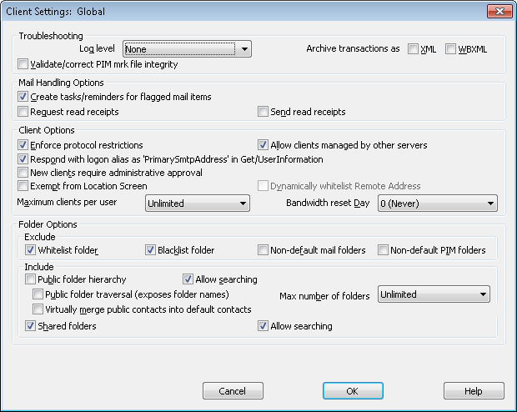Uncheck the Blacklist folder exclusion
The image size is (517, 412).
tap(151, 250)
